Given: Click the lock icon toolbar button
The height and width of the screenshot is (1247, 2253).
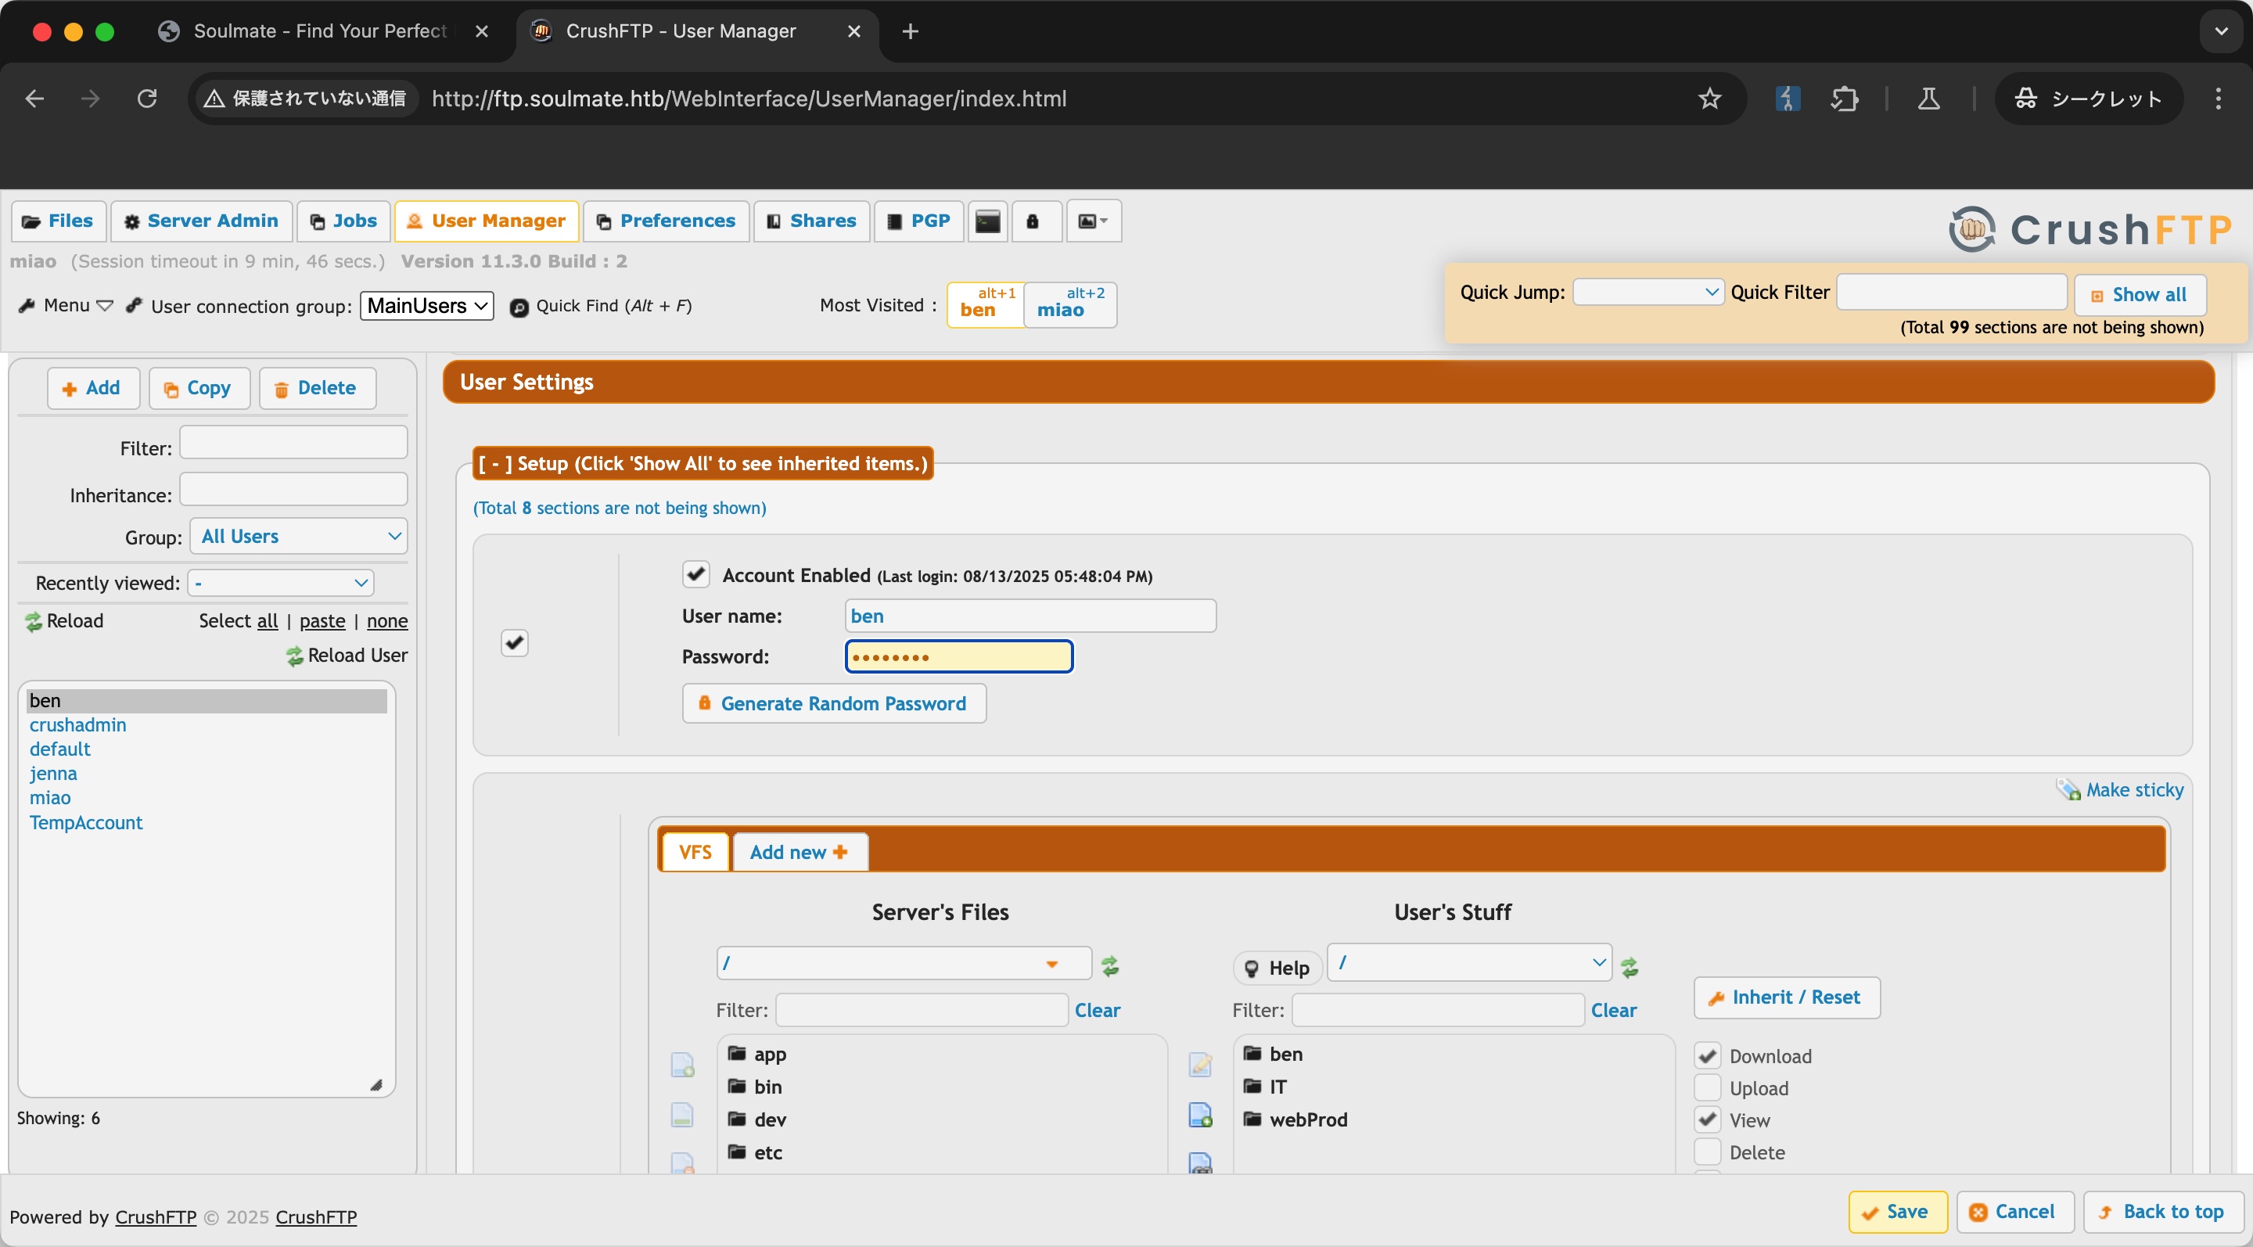Looking at the screenshot, I should [1033, 221].
